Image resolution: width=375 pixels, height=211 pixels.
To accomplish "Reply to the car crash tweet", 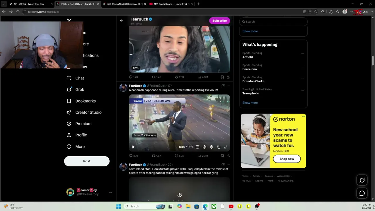I will point(134,156).
